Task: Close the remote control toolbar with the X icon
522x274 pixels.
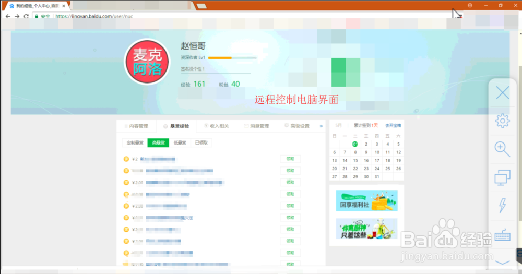Action: tap(502, 92)
